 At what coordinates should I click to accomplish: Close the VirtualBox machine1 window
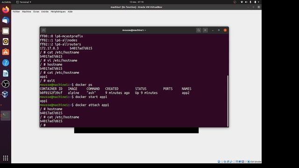pyautogui.click(x=258, y=7)
